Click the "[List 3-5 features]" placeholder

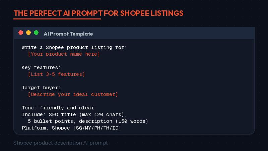pyautogui.click(x=56, y=74)
